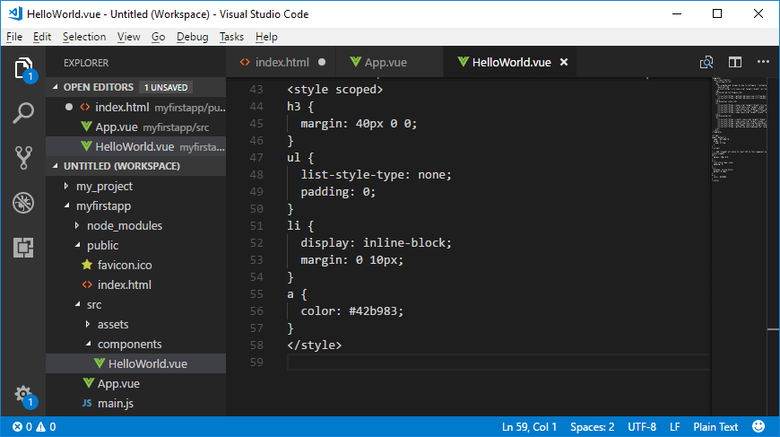Open the Go menu
This screenshot has height=437, width=780.
tap(158, 37)
